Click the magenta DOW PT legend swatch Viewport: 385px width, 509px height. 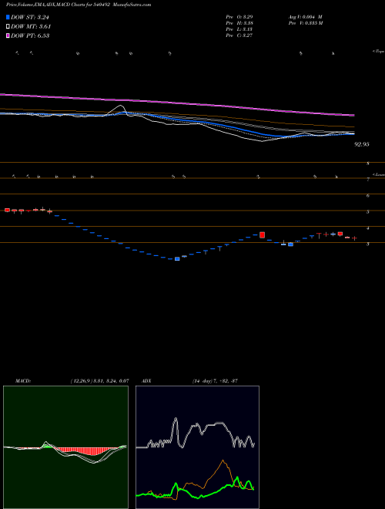[x=8, y=35]
